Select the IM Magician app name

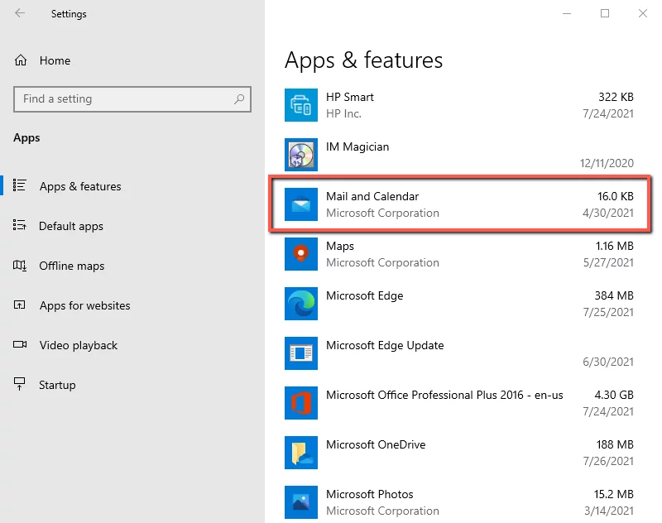357,147
